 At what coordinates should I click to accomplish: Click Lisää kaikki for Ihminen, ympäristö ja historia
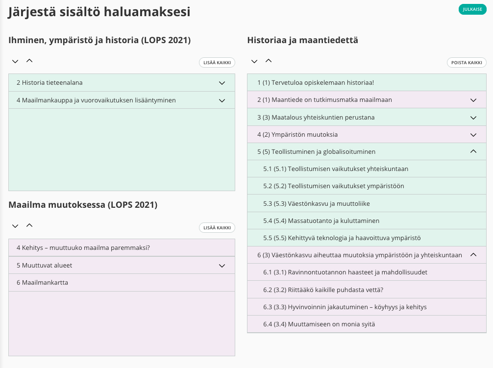click(217, 63)
